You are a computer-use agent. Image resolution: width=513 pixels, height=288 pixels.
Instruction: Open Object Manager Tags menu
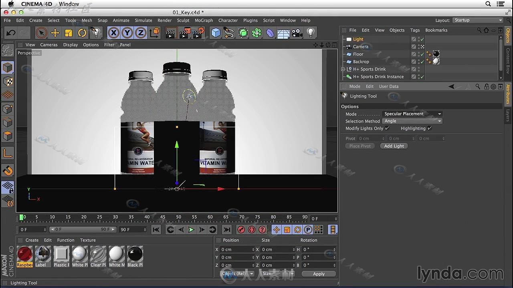415,30
